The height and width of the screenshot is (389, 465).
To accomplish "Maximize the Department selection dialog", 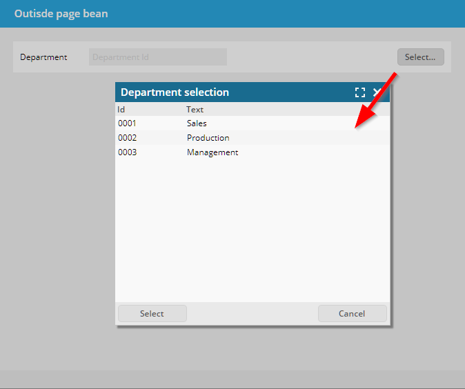I will point(359,92).
